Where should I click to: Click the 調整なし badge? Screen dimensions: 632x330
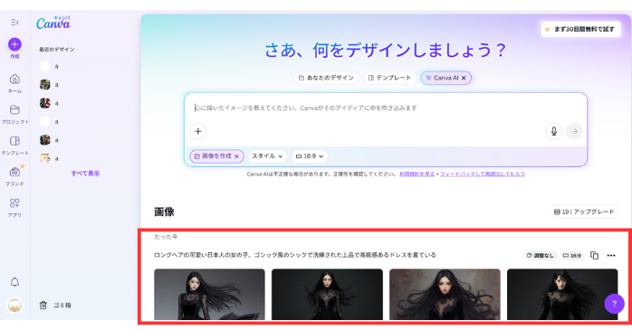(x=541, y=256)
